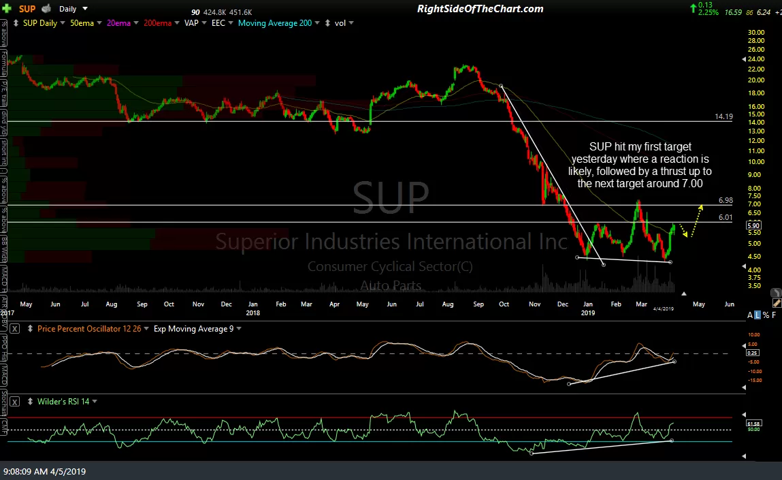This screenshot has width=782, height=480.
Task: Open Exp Moving Average 9 dropdown
Action: [239, 329]
